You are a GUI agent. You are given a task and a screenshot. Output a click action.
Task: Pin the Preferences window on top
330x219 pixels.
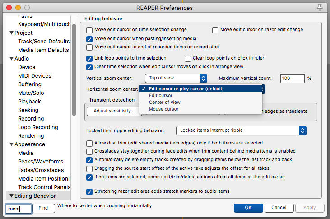tap(321, 7)
